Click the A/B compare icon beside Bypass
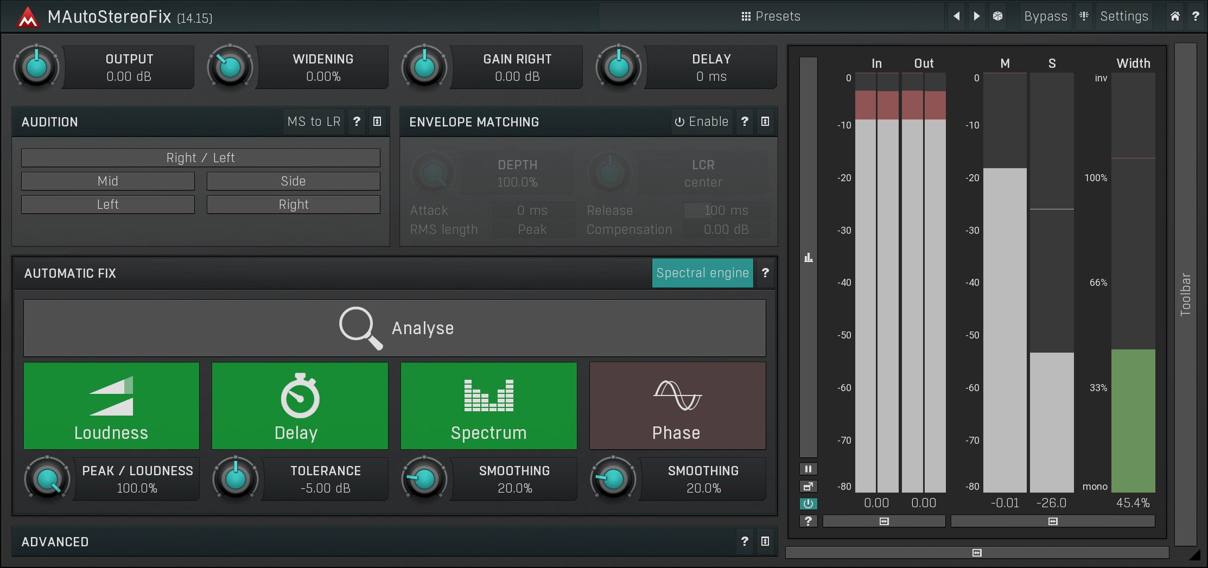The image size is (1208, 568). [1084, 16]
